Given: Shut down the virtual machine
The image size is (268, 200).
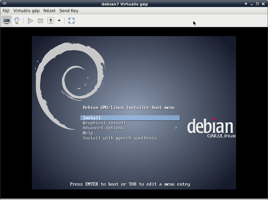Looking at the screenshot, I should (51, 21).
